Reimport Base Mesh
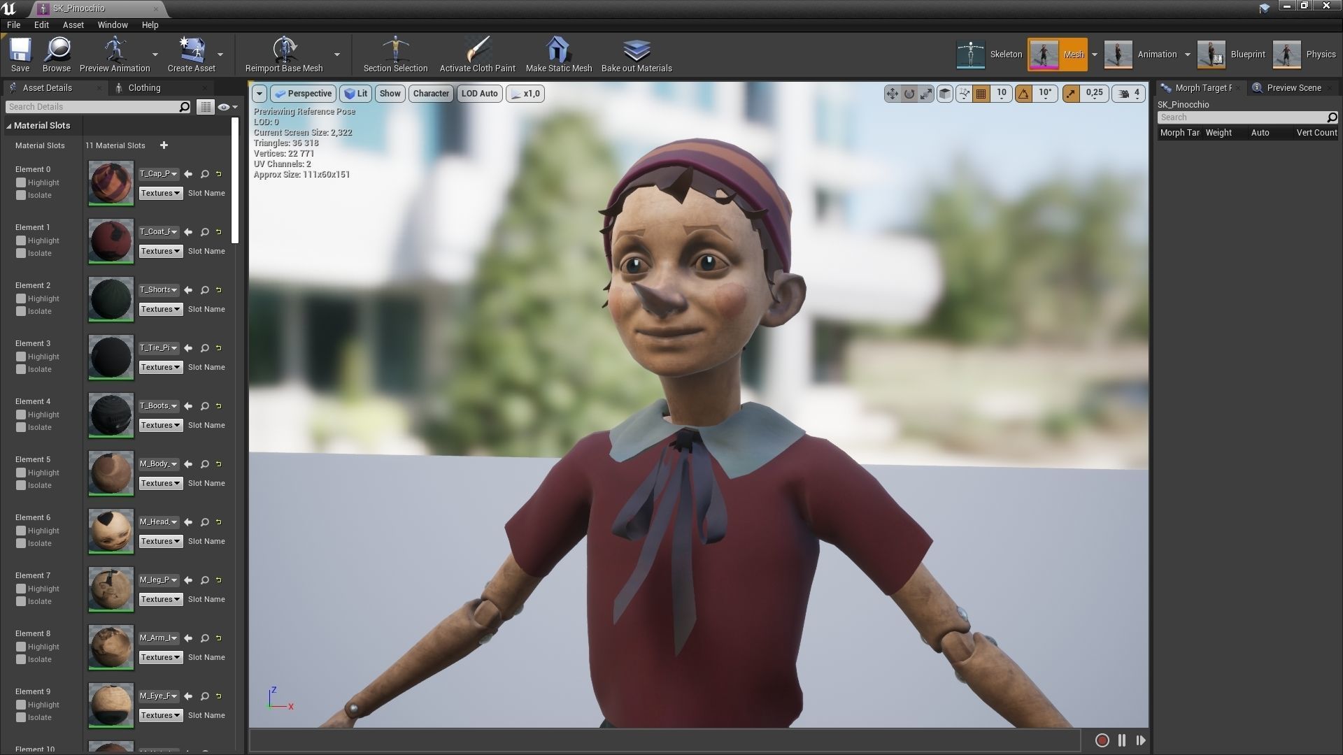The width and height of the screenshot is (1343, 755). pyautogui.click(x=284, y=55)
